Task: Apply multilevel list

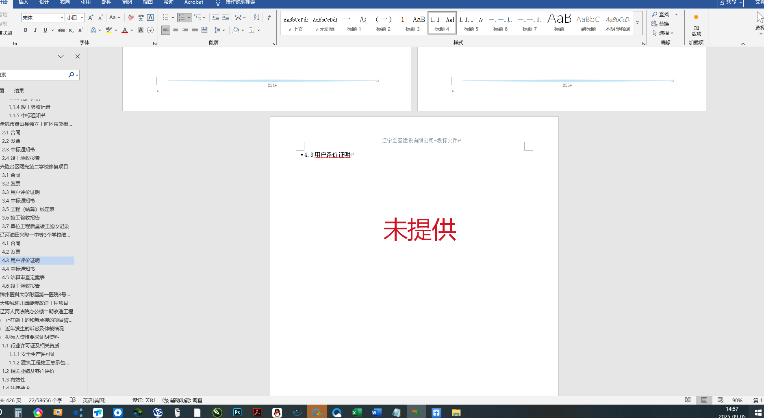Action: (198, 17)
